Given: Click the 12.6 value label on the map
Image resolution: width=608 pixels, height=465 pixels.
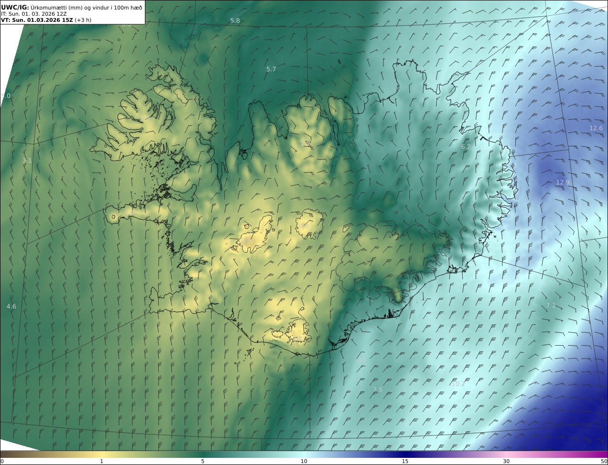Looking at the screenshot, I should (596, 128).
